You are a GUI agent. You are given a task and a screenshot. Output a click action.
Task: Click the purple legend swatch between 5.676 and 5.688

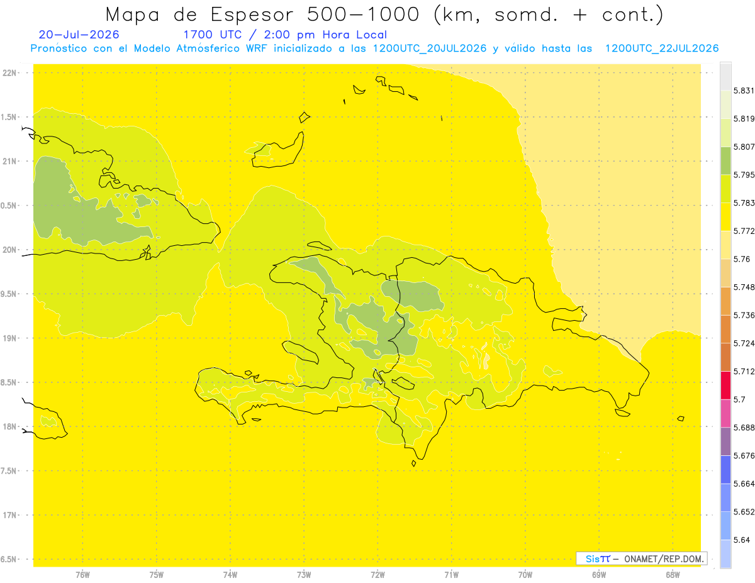tap(725, 441)
